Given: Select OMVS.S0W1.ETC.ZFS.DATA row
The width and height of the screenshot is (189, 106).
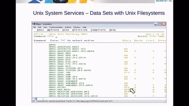Looking at the screenshot, I should point(67,64).
